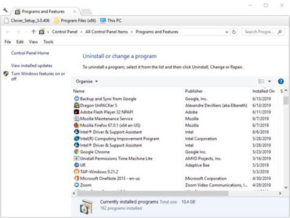
Task: Open the Organise dropdown
Action: tap(87, 82)
